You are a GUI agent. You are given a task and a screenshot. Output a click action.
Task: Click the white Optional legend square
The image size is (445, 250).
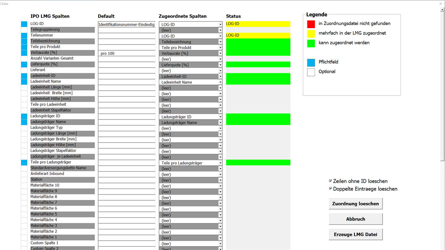click(311, 72)
